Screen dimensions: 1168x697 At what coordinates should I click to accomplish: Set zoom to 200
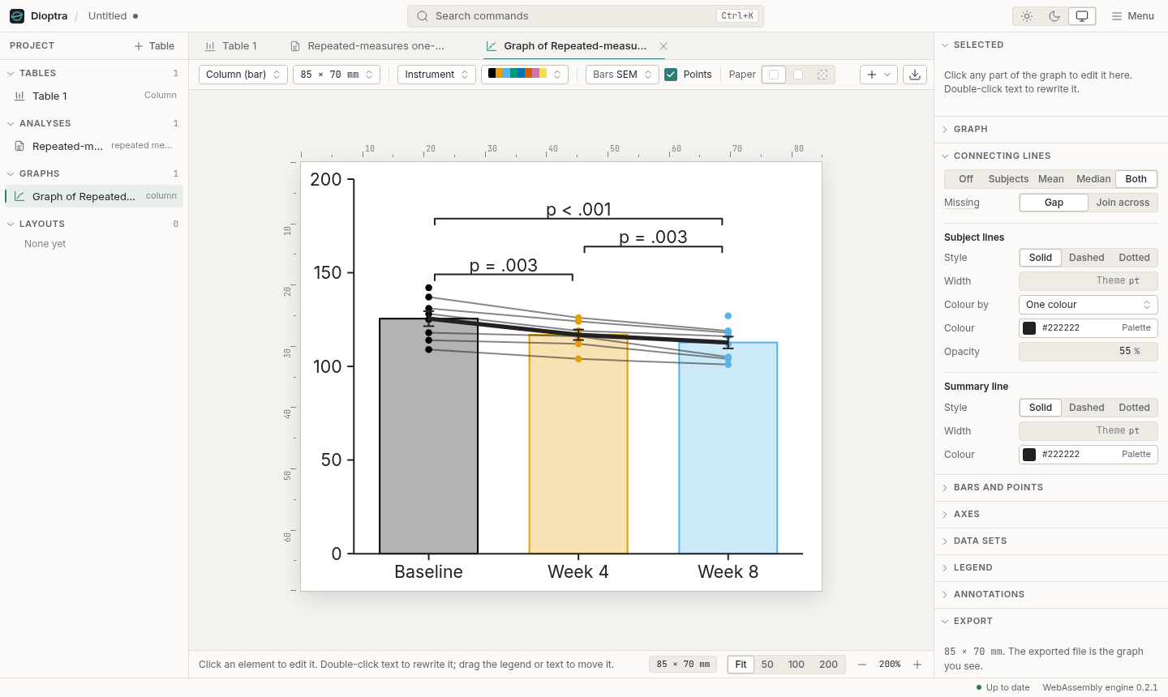[x=828, y=665]
